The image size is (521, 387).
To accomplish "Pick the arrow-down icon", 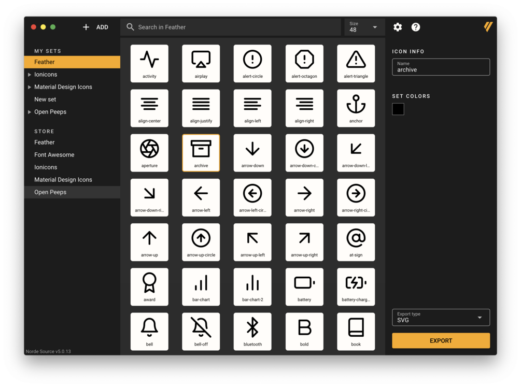I will click(252, 153).
